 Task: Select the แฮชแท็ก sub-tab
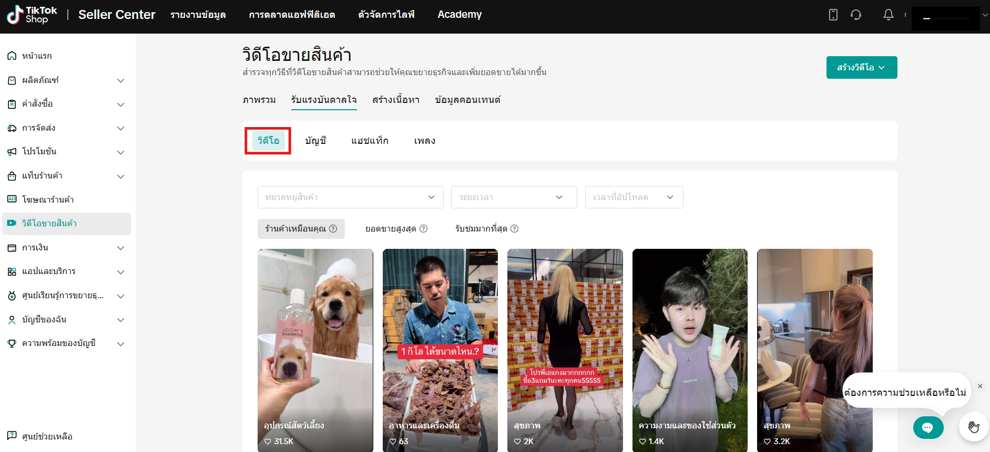pos(370,141)
